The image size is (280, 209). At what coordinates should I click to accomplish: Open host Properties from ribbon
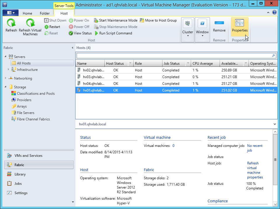tap(239, 26)
